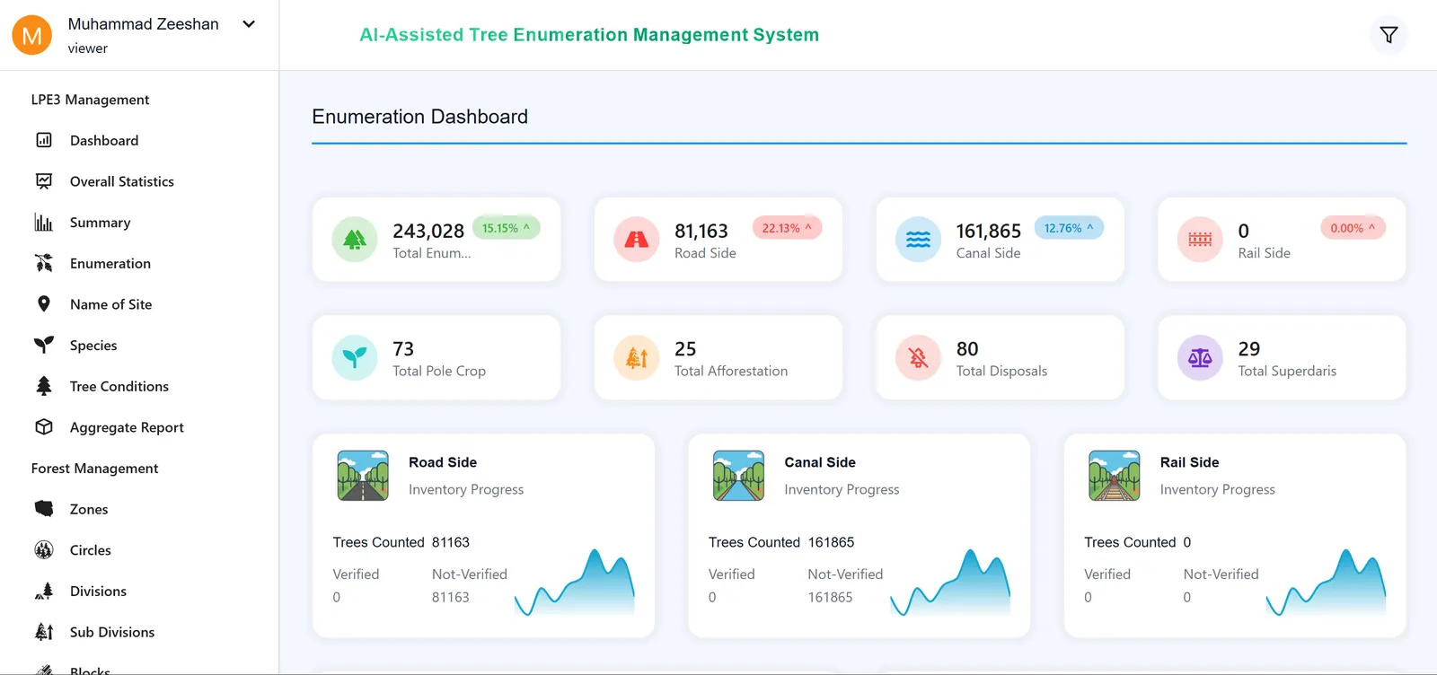Click the Tree Conditions pine icon
Screen dimensions: 1437x675
point(43,386)
